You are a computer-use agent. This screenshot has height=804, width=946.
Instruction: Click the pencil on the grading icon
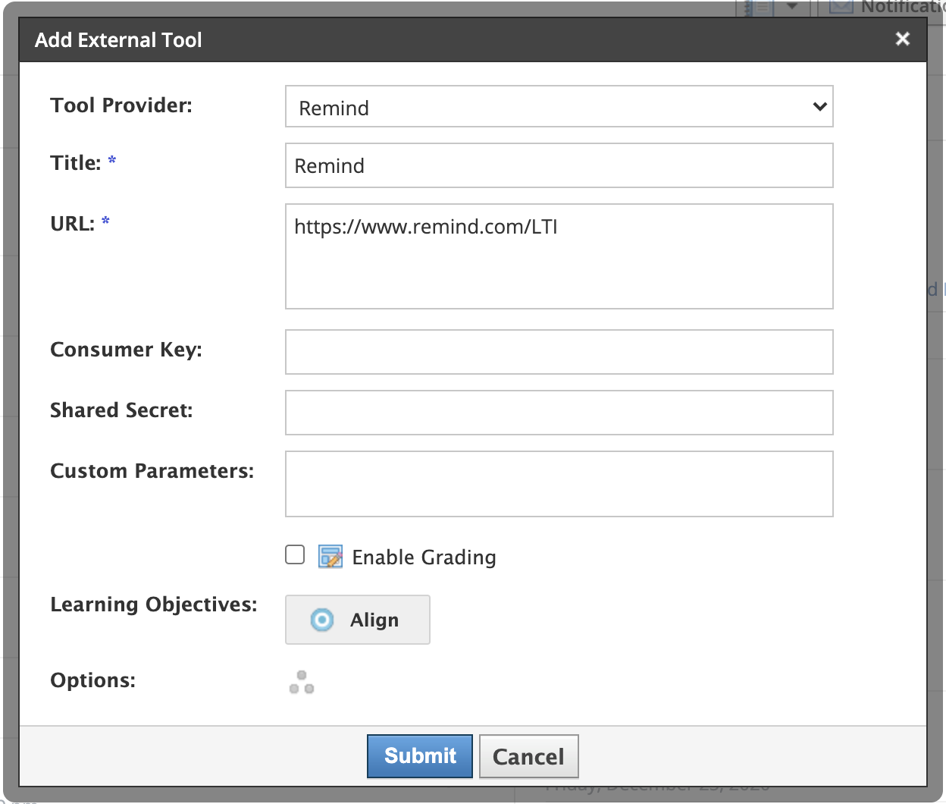[334, 560]
